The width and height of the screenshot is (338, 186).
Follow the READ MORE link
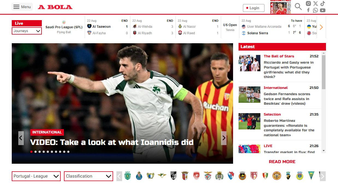click(282, 162)
